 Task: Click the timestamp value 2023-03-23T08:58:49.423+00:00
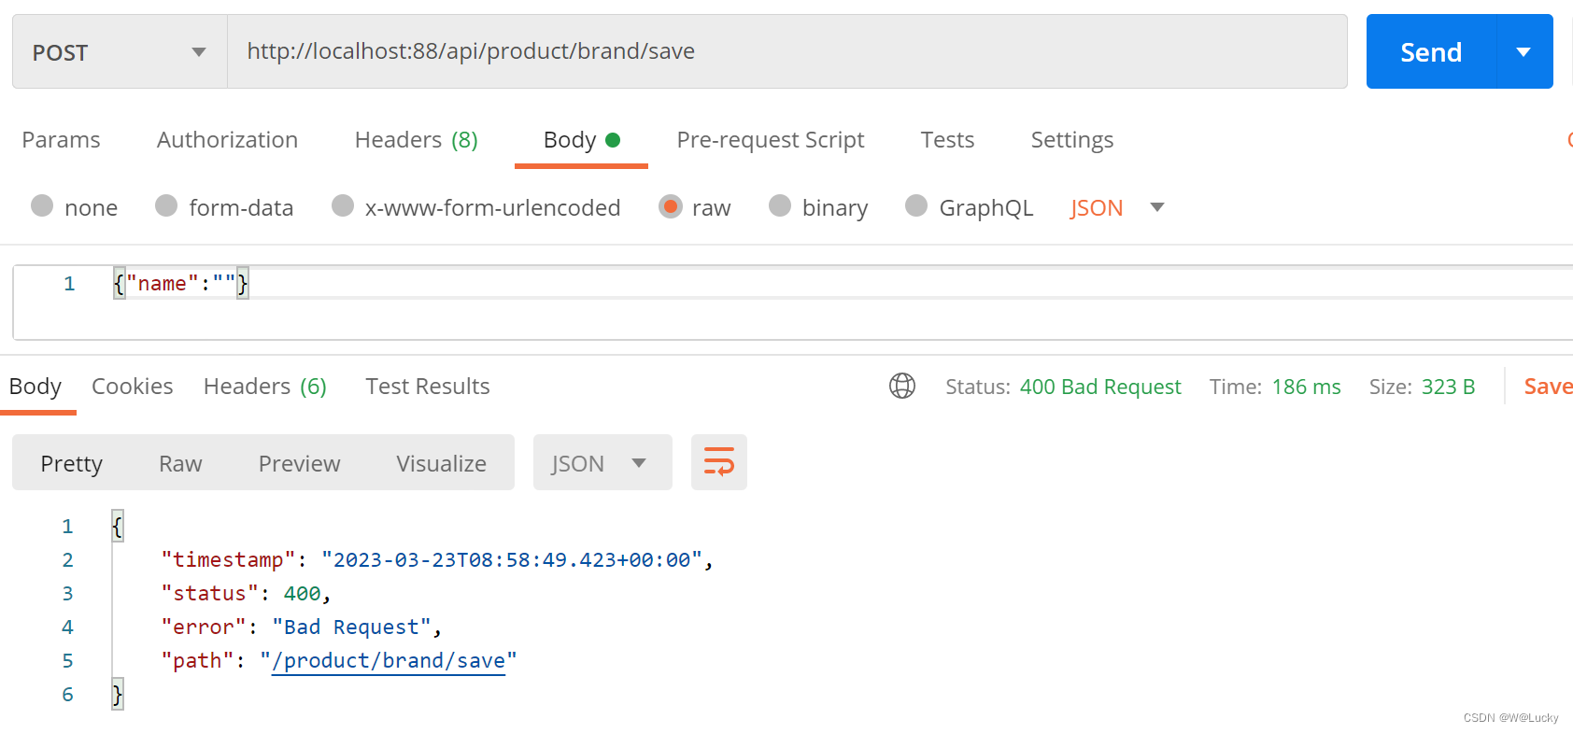click(512, 560)
